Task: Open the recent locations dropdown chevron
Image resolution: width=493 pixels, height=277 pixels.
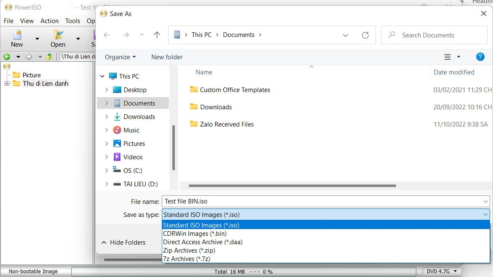Action: pyautogui.click(x=142, y=34)
